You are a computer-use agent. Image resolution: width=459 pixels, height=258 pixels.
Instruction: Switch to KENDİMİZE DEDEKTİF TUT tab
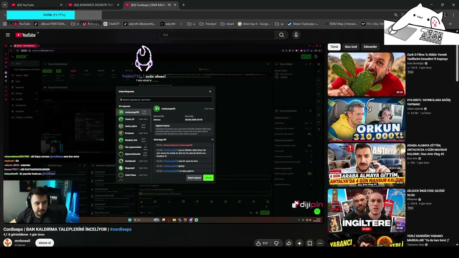[93, 5]
